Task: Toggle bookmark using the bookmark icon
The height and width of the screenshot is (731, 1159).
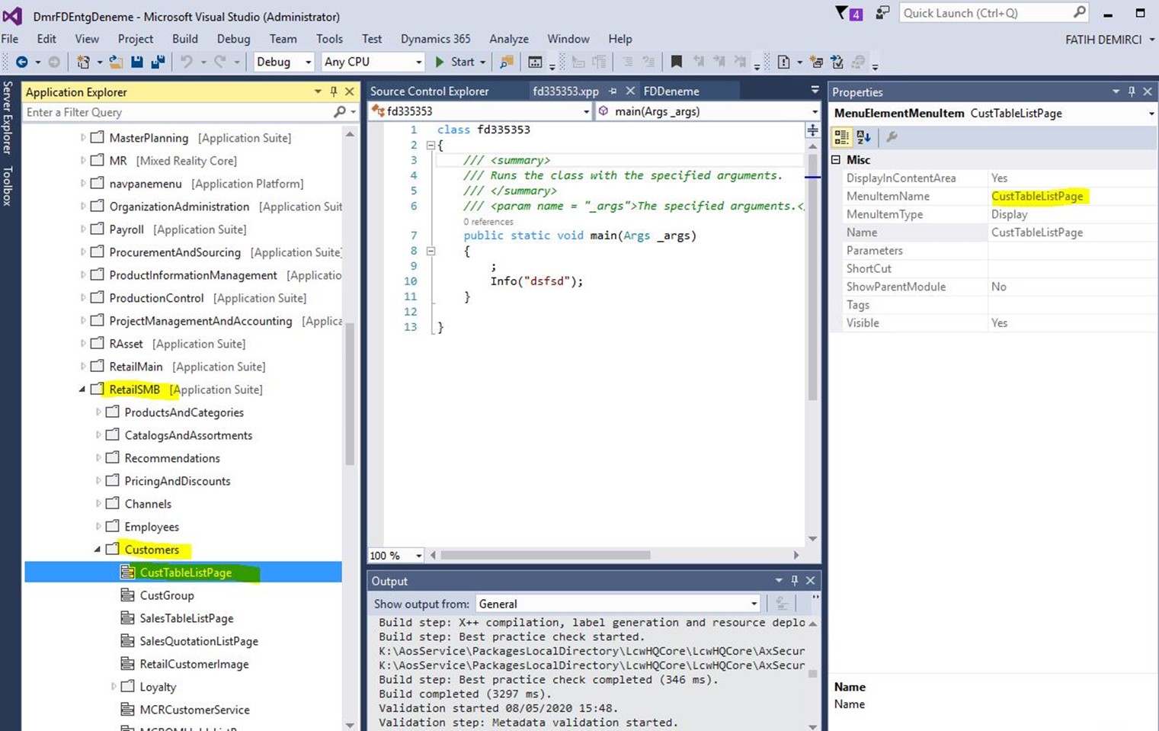Action: point(676,62)
